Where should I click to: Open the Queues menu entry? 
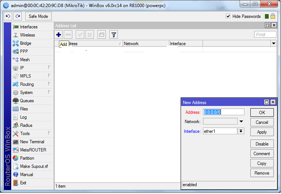click(32, 101)
